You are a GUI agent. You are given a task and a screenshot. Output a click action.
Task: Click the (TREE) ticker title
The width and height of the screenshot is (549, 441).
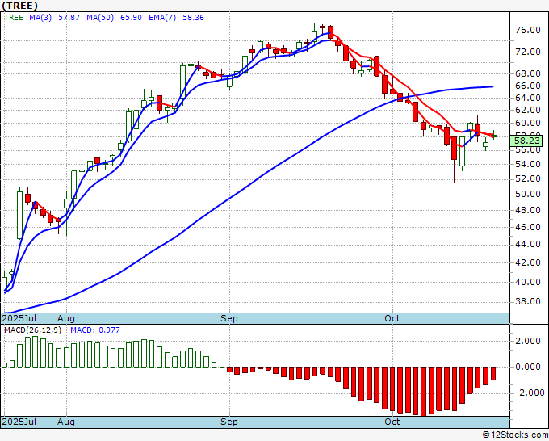click(x=19, y=6)
